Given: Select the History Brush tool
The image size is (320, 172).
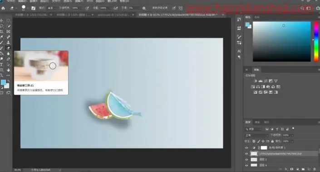Looking at the screenshot, I should 2,48.
